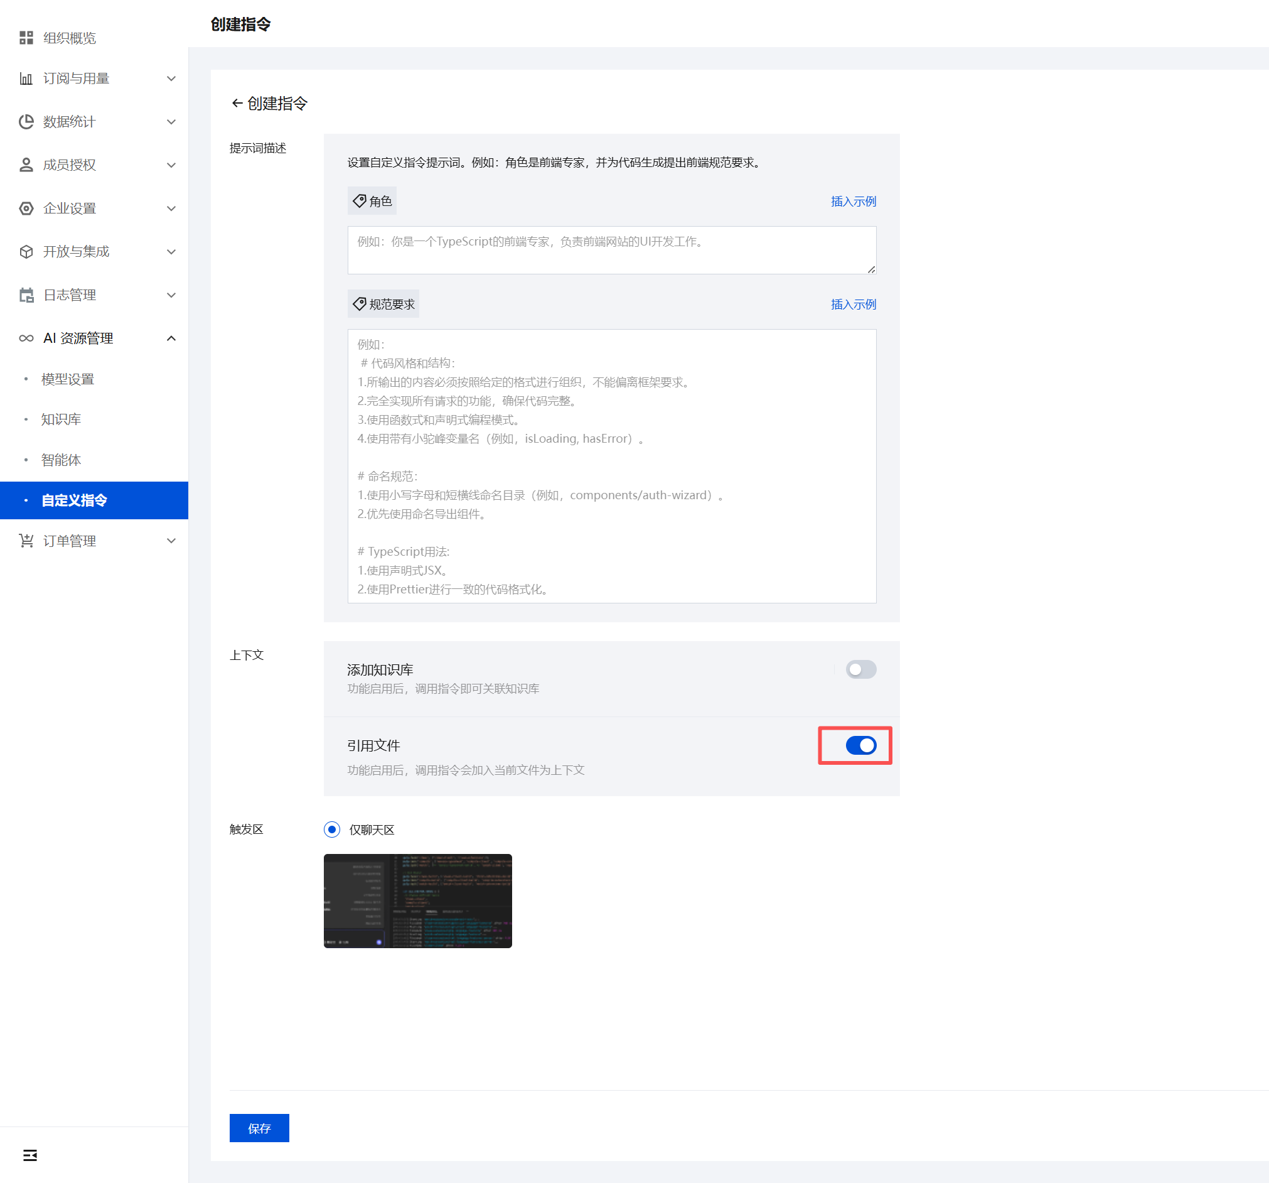
Task: Open the 知识库 menu item
Action: (62, 419)
